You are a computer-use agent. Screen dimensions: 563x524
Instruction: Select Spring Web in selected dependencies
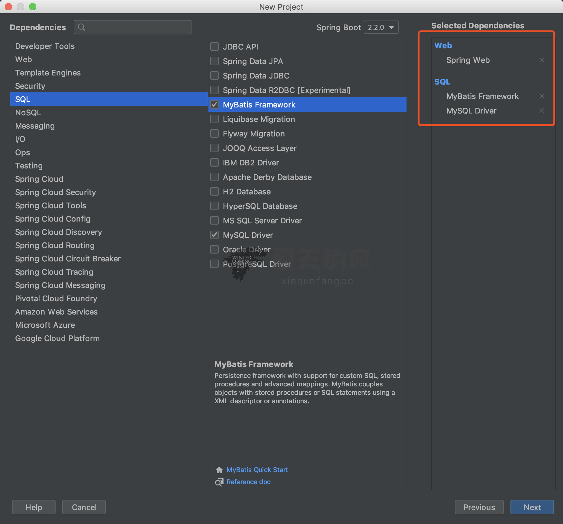[468, 60]
